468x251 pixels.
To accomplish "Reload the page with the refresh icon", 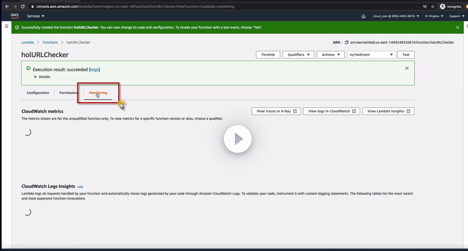I will (x=23, y=6).
